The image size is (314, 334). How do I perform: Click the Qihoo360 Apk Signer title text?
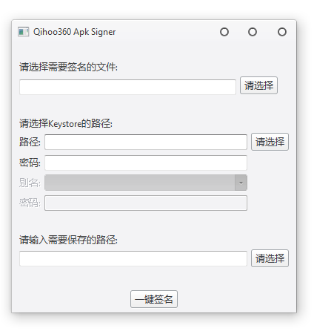[x=74, y=32]
